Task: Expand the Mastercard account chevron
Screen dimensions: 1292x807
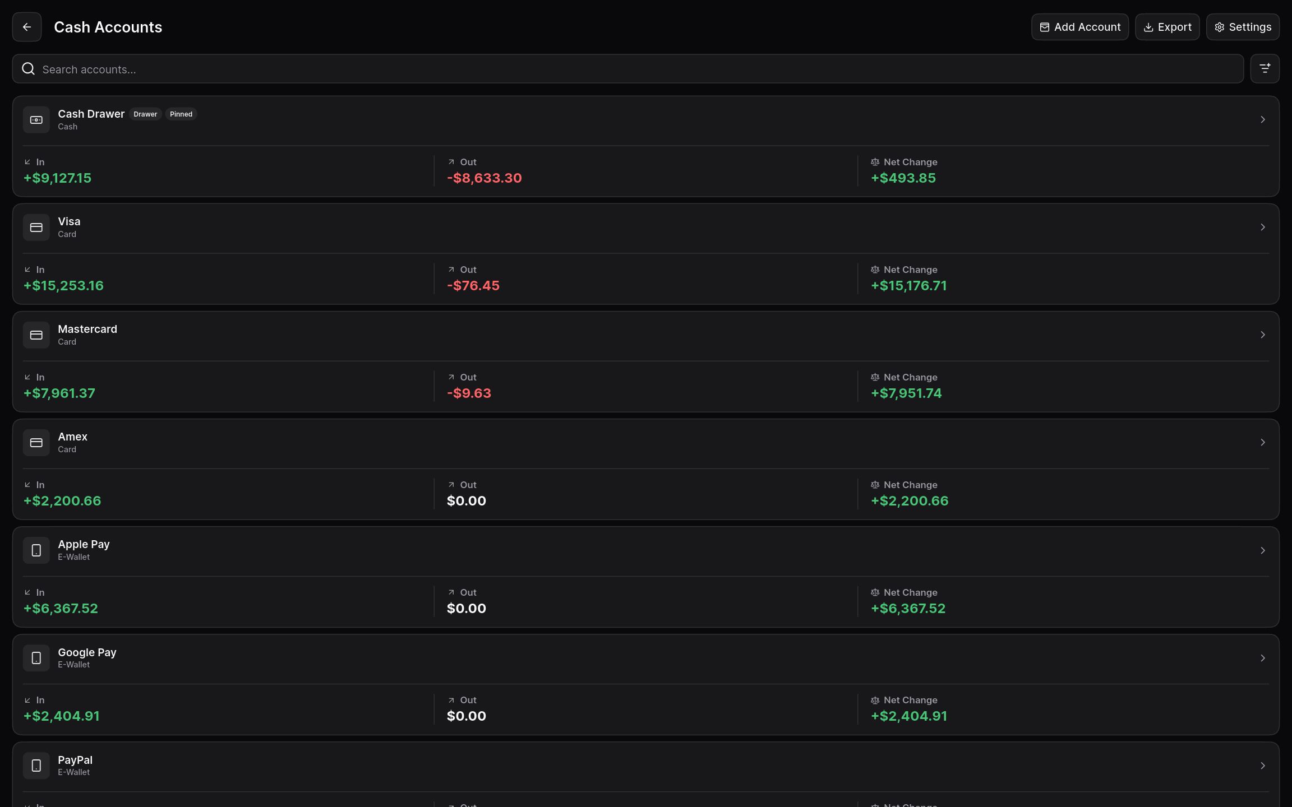Action: [1262, 335]
